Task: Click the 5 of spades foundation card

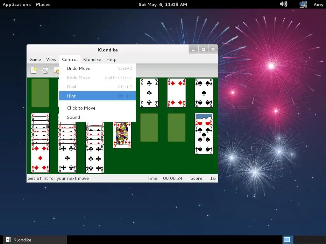Action: (204, 93)
